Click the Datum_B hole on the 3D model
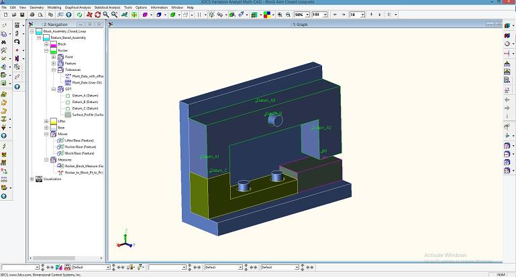Image resolution: width=516 pixels, height=277 pixels. pos(274,120)
